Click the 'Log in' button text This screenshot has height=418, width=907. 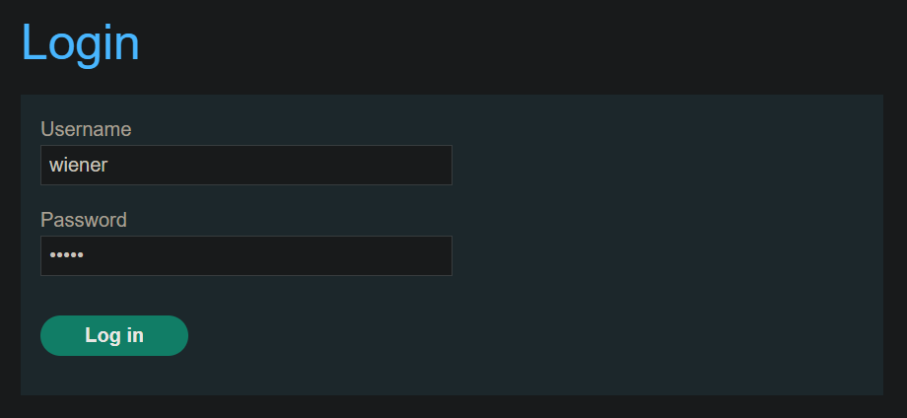114,335
